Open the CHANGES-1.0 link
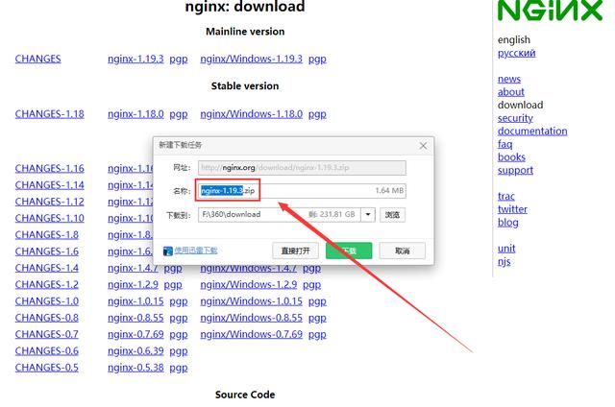615x407 pixels. 47,301
